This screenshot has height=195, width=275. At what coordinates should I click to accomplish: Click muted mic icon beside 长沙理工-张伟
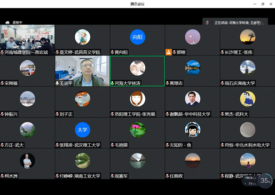(223, 52)
